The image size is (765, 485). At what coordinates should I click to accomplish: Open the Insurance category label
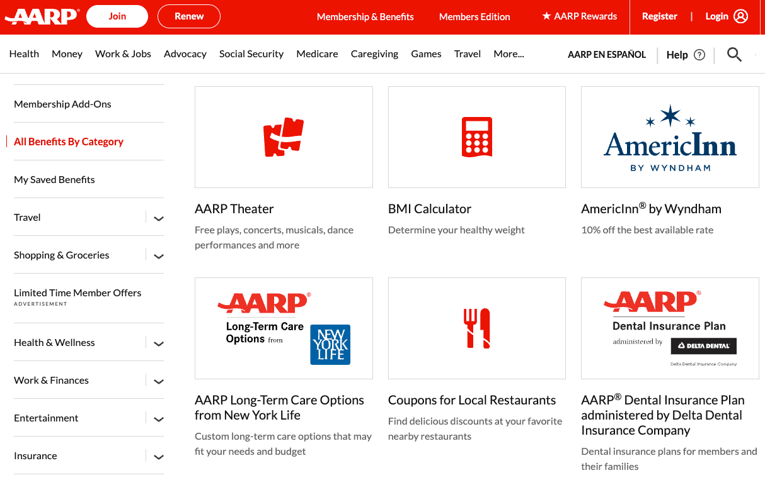35,456
